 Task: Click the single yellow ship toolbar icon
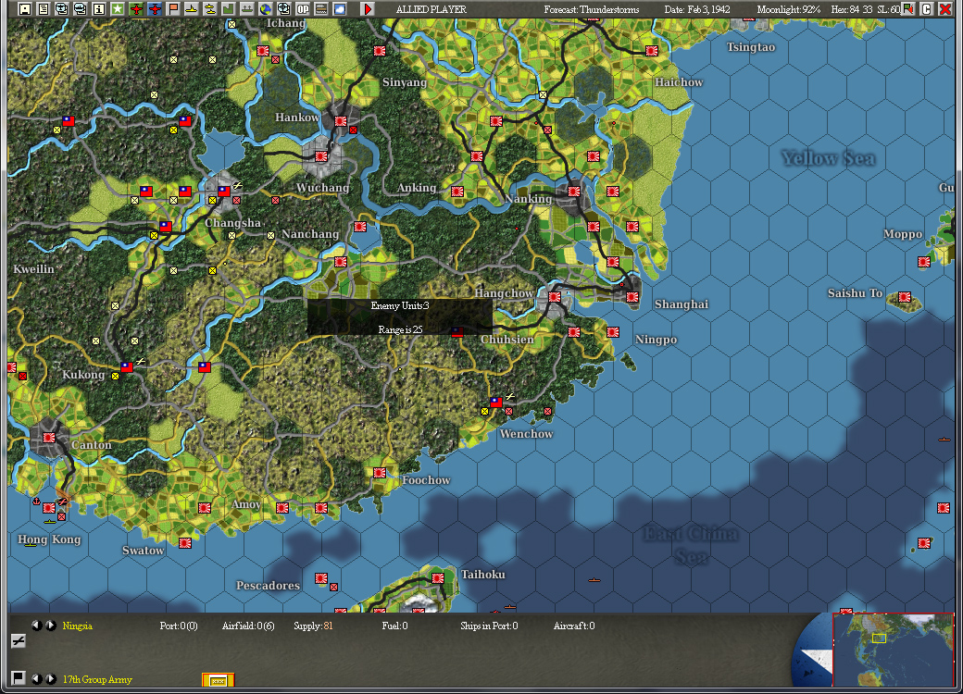(x=192, y=8)
